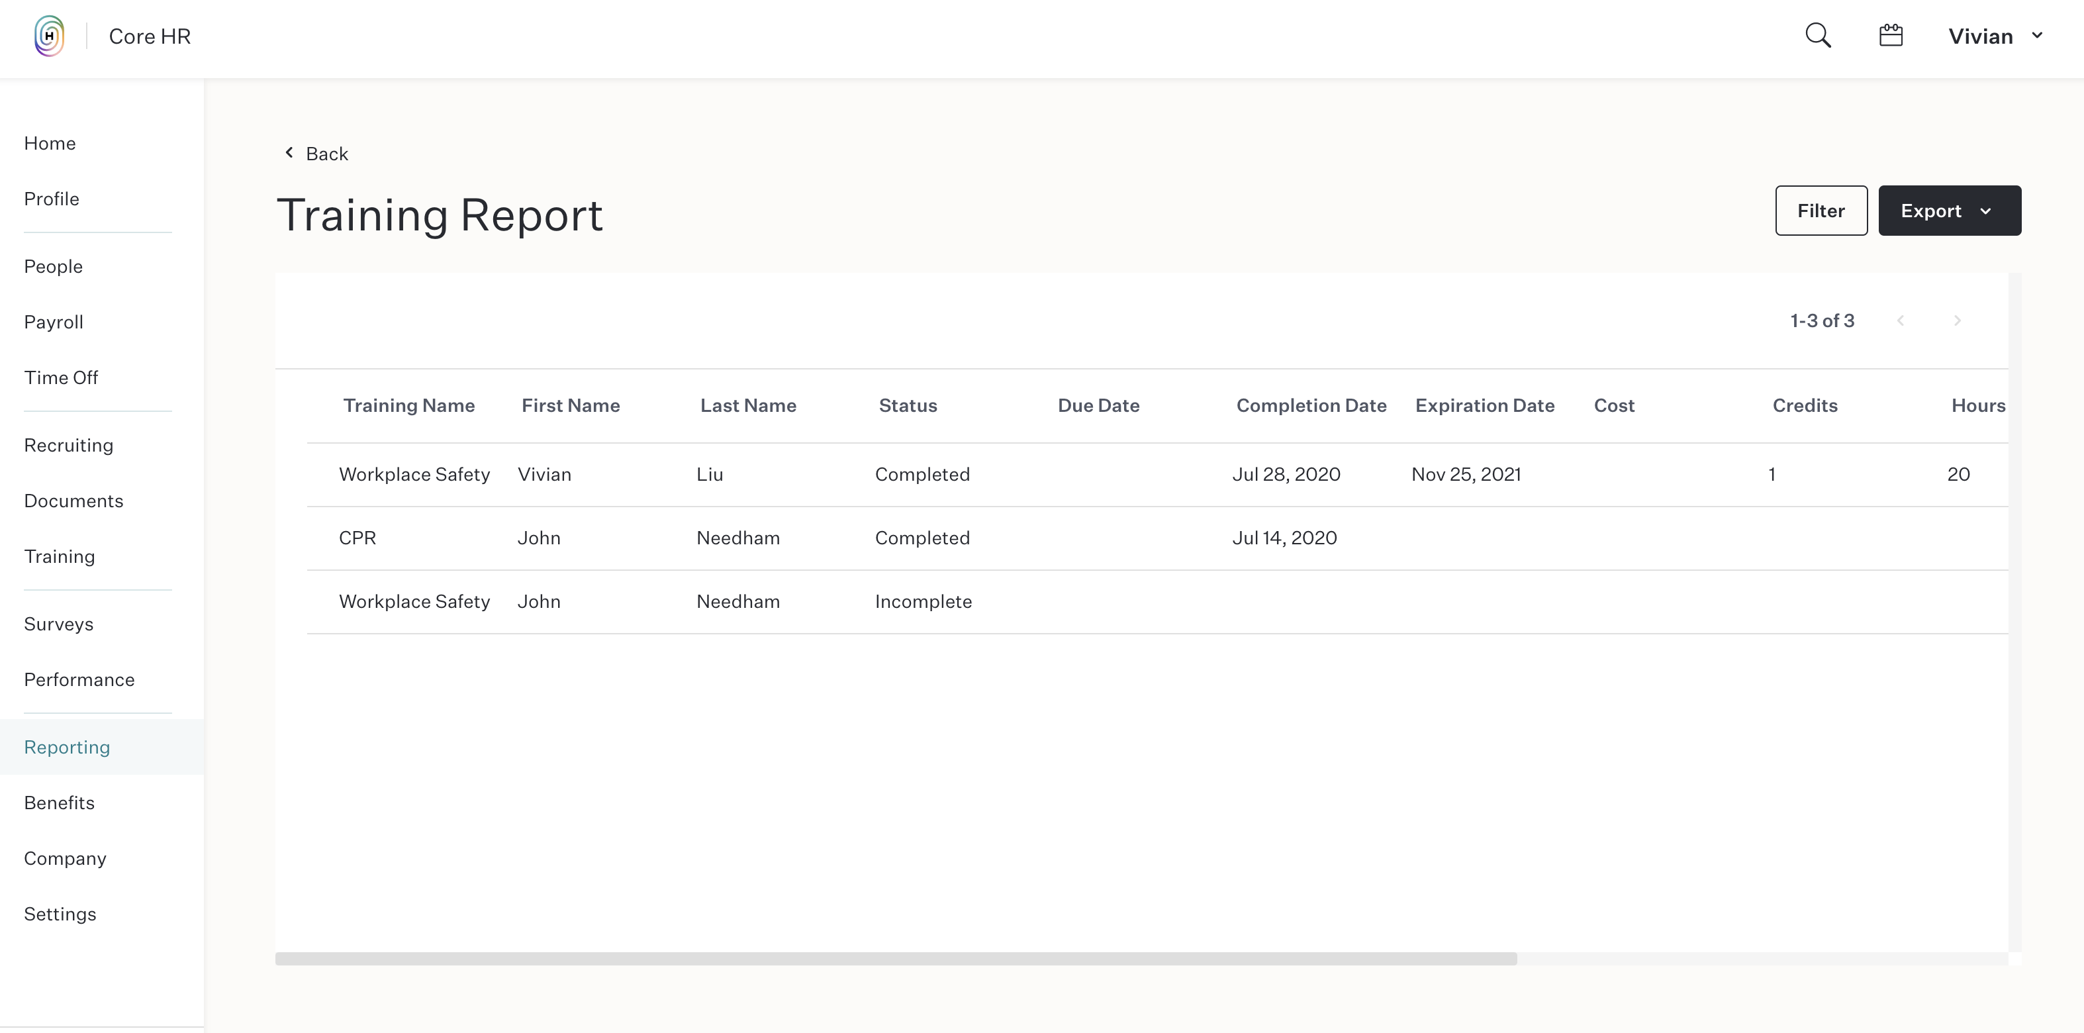Open Settings in sidebar
Viewport: 2084px width, 1033px height.
[60, 914]
